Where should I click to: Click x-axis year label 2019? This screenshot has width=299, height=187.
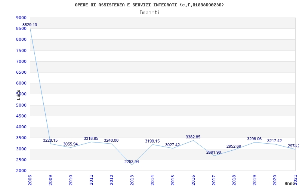(x=255, y=180)
